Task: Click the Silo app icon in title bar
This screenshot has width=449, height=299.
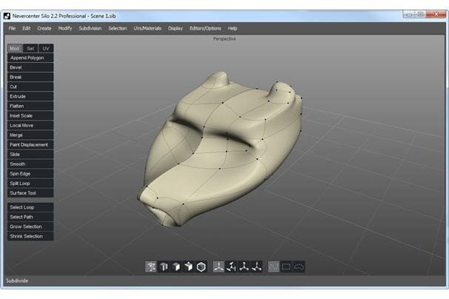Action: point(7,16)
